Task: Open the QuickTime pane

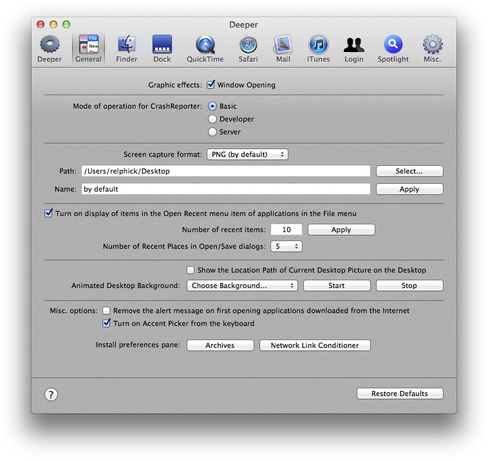Action: pyautogui.click(x=205, y=49)
